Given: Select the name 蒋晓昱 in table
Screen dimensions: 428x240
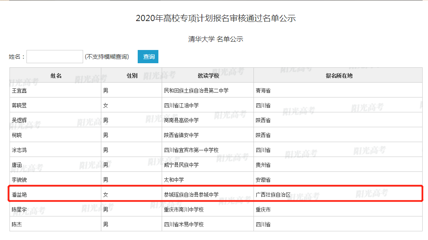Looking at the screenshot, I should (x=19, y=105).
